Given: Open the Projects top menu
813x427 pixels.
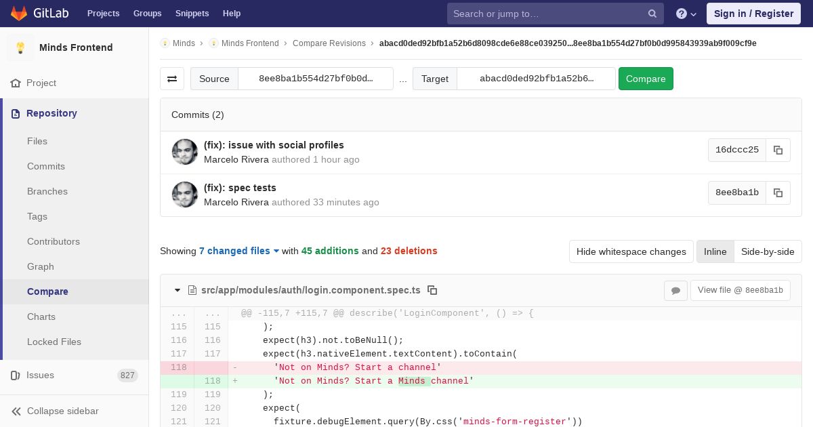Looking at the screenshot, I should pos(104,14).
